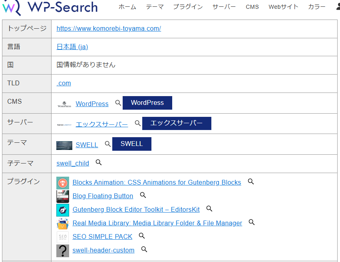340x262 pixels.
Task: Click magnifier next to swell-header-custom
Action: [x=144, y=249]
